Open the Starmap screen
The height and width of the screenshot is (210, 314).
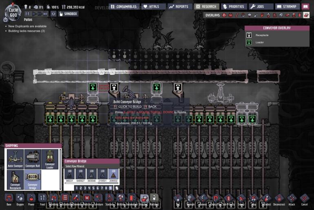287,7
